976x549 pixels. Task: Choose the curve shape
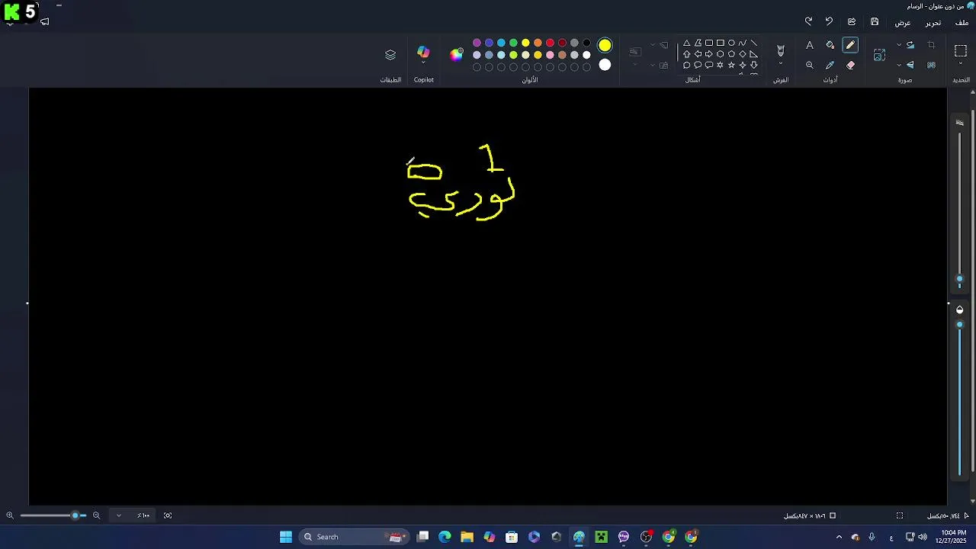click(x=743, y=43)
